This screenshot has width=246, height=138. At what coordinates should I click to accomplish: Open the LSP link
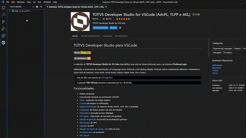[103, 78]
